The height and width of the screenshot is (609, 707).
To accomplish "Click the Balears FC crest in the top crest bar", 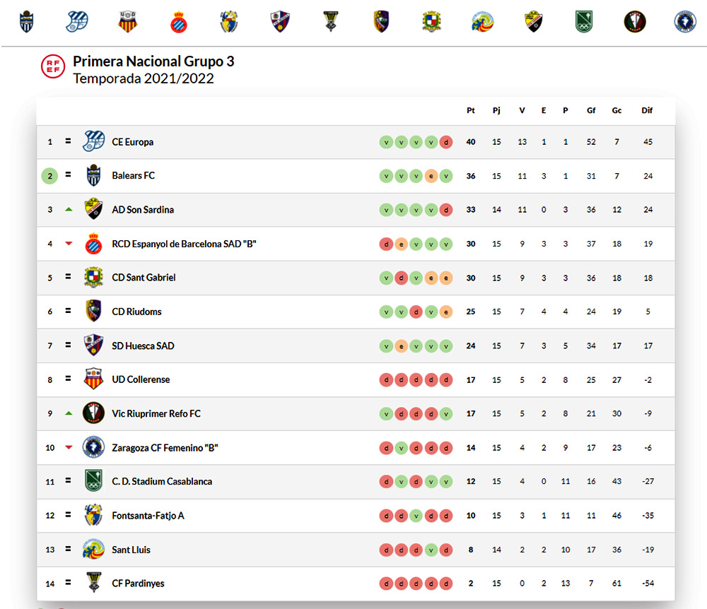I will tap(26, 22).
